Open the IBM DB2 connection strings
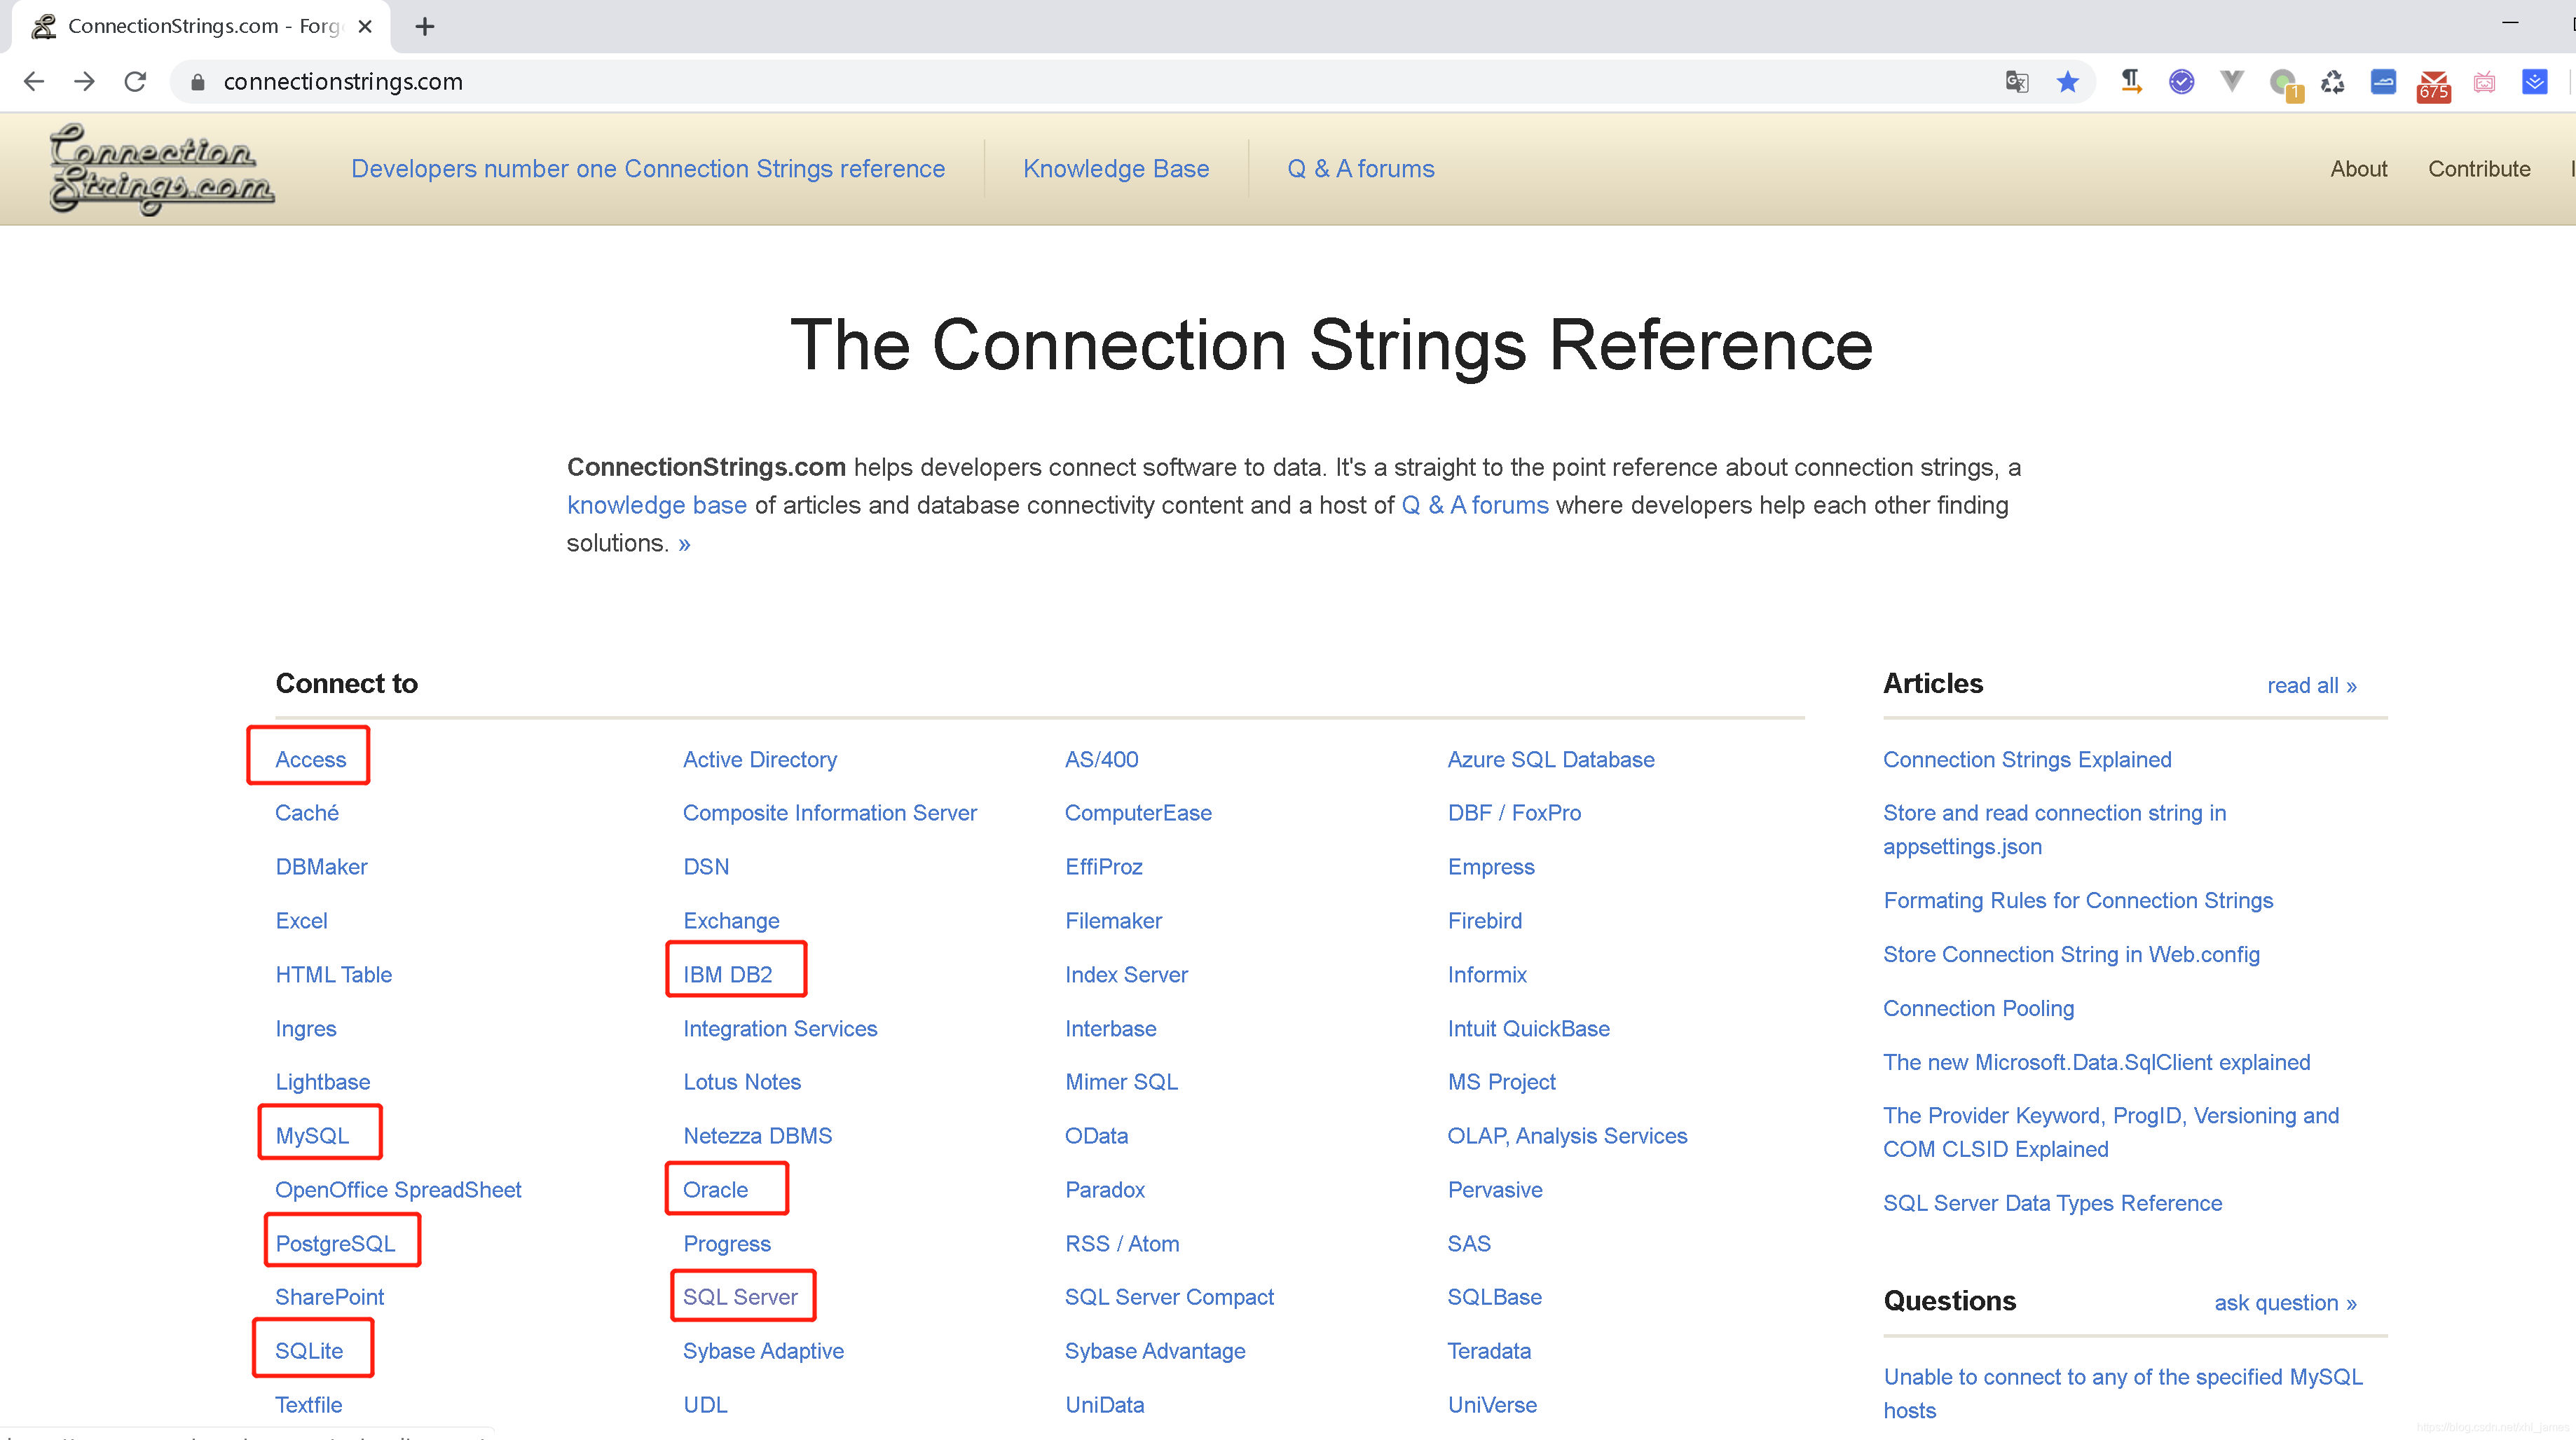Image resolution: width=2576 pixels, height=1440 pixels. pos(727,974)
